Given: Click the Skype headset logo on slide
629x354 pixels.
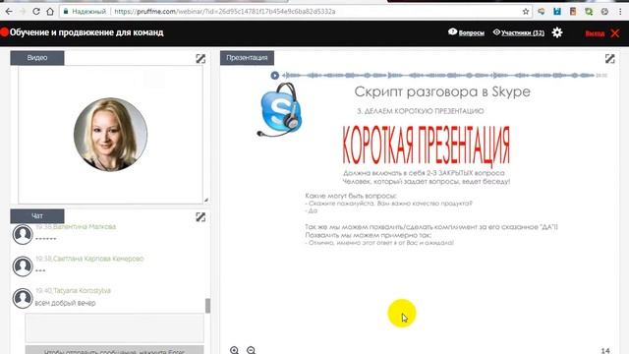Looking at the screenshot, I should pos(279,109).
